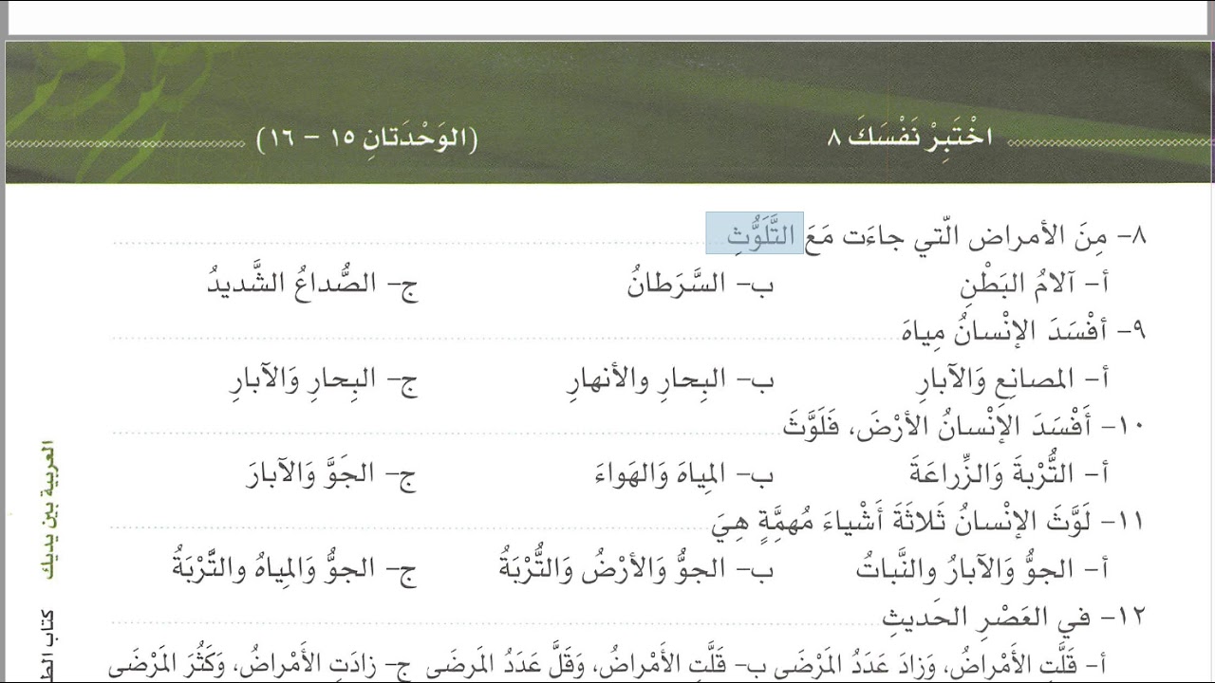Choose answer ج- الجَوَّ وَالآبارَ
The width and height of the screenshot is (1215, 683).
click(x=332, y=472)
